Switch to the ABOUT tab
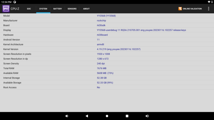 pos(86,9)
